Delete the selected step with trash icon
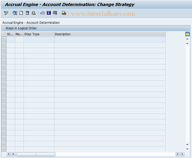The width and height of the screenshot is (192, 158). (27, 13)
